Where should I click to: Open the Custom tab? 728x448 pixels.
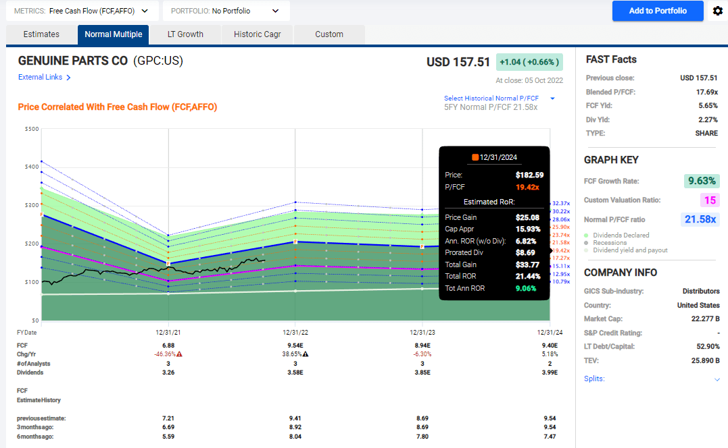pyautogui.click(x=329, y=34)
